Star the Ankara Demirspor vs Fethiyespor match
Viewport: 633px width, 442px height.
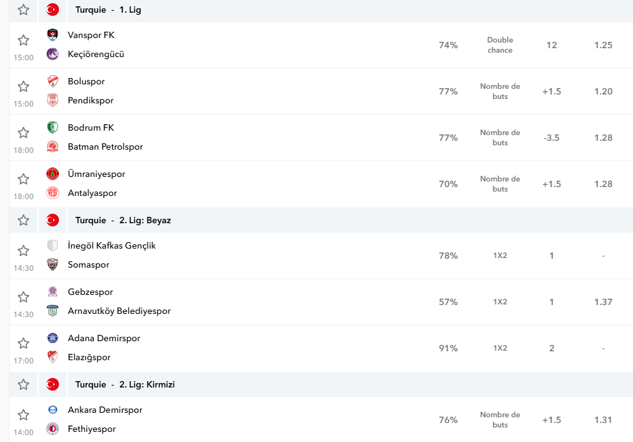[x=23, y=415]
